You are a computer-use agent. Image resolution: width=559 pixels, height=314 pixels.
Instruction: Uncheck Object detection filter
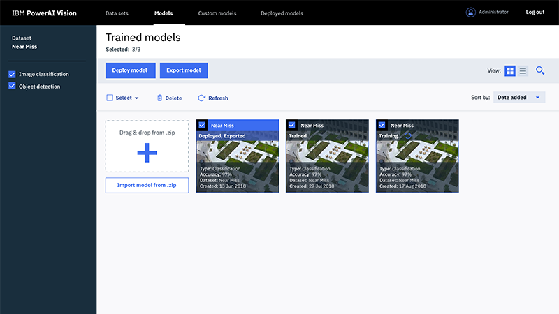pyautogui.click(x=12, y=87)
